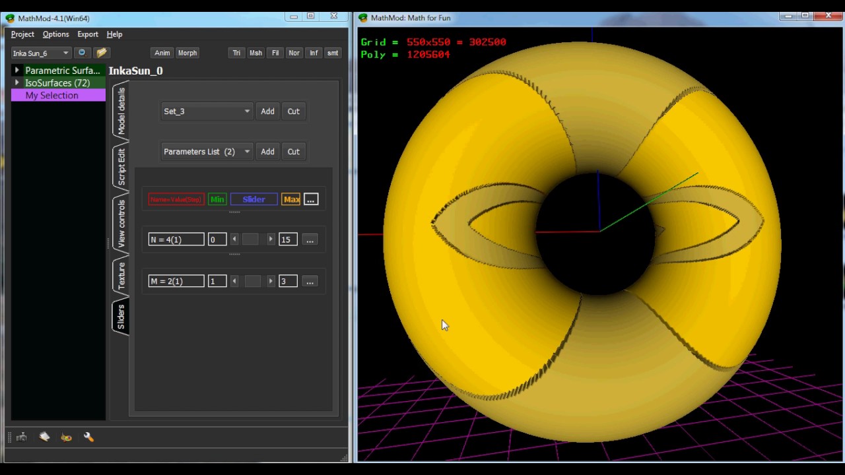Click the orange Max header label
The height and width of the screenshot is (475, 845).
[x=291, y=199]
